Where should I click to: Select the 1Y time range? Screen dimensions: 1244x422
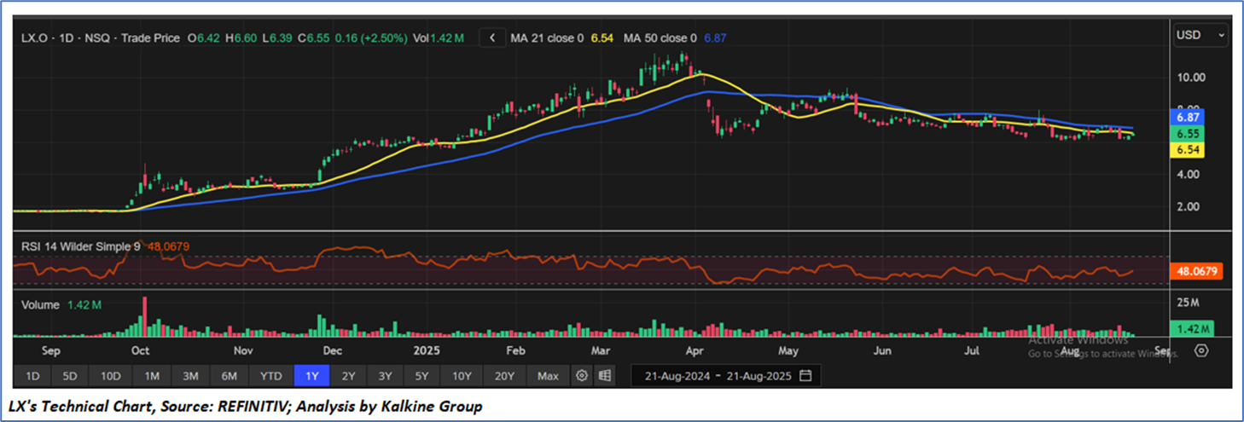click(311, 376)
